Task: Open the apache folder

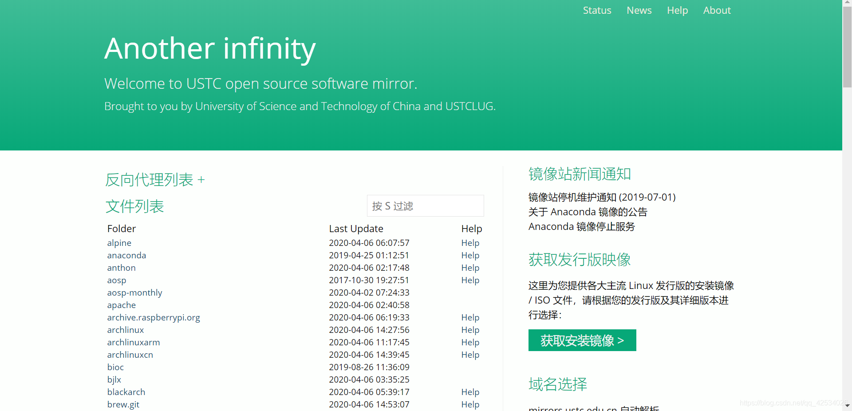Action: pos(121,305)
